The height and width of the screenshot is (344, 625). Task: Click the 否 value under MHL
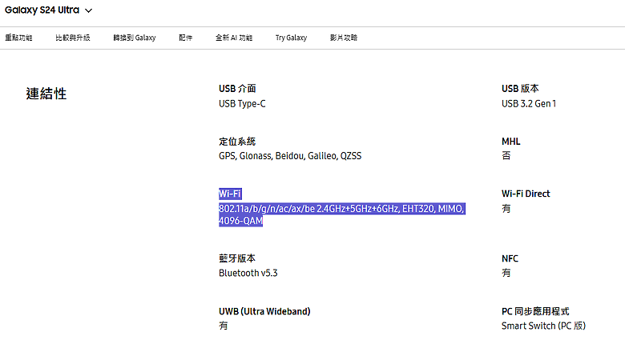(x=506, y=156)
